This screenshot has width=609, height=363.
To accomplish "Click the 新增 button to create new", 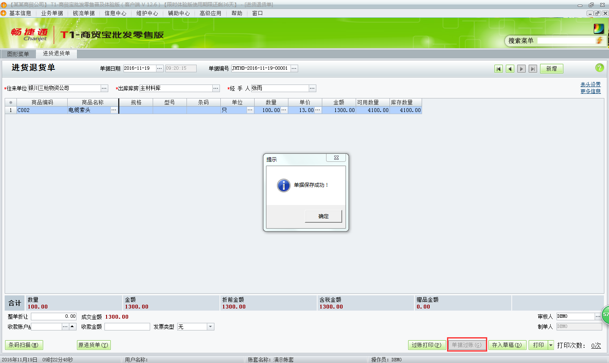I will click(551, 68).
